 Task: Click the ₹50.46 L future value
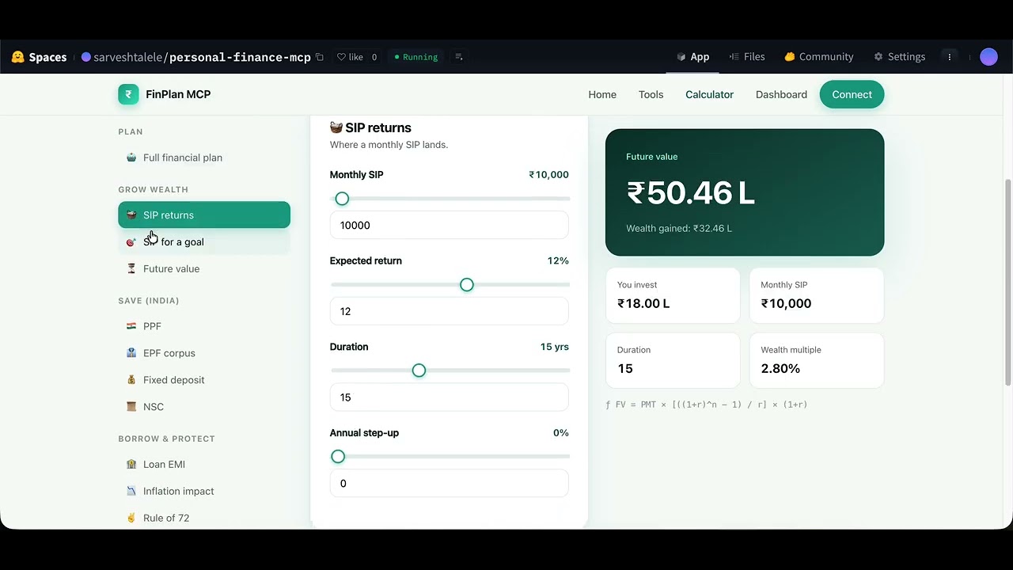(x=690, y=193)
